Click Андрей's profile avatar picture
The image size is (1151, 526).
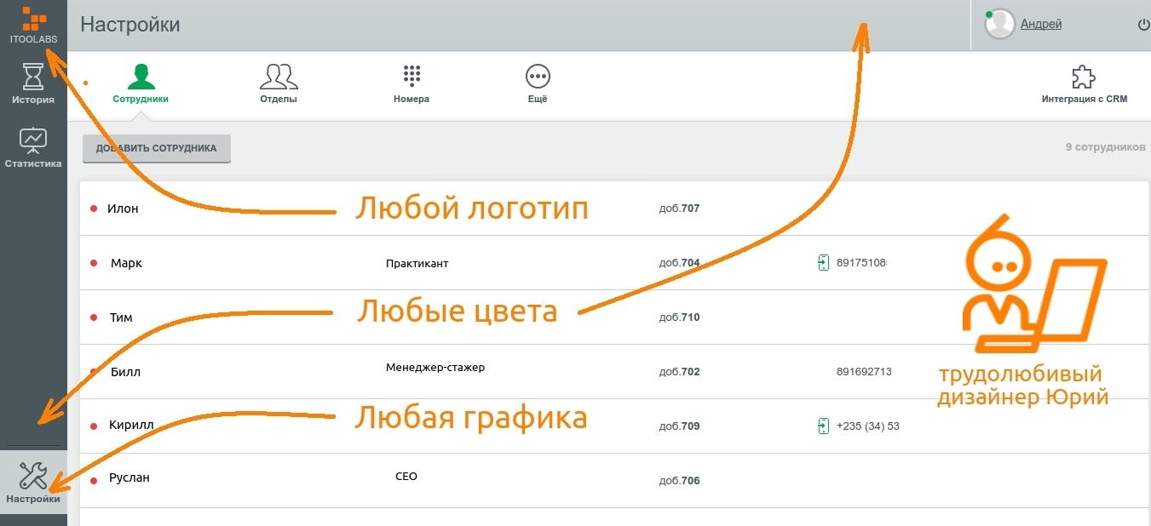tap(998, 23)
